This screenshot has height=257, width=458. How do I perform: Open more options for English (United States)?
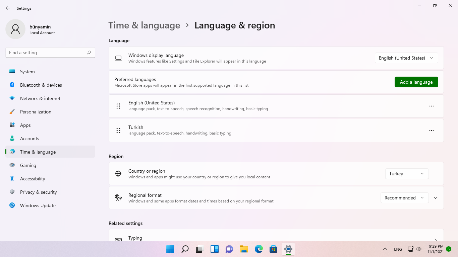tap(432, 106)
